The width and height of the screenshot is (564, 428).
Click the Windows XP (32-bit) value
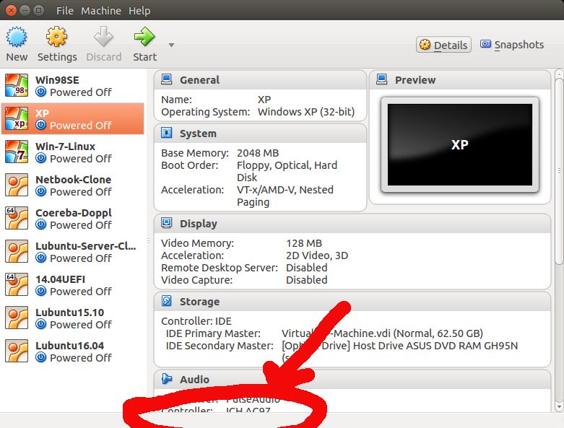[x=306, y=112]
